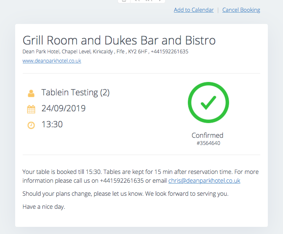
Task: Click the reply-all double arrow icon at top
Action: point(149,1)
